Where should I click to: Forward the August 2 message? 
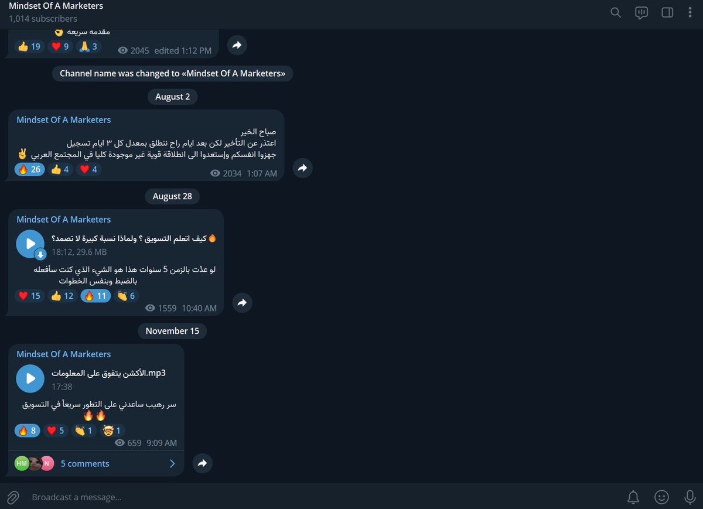[302, 168]
